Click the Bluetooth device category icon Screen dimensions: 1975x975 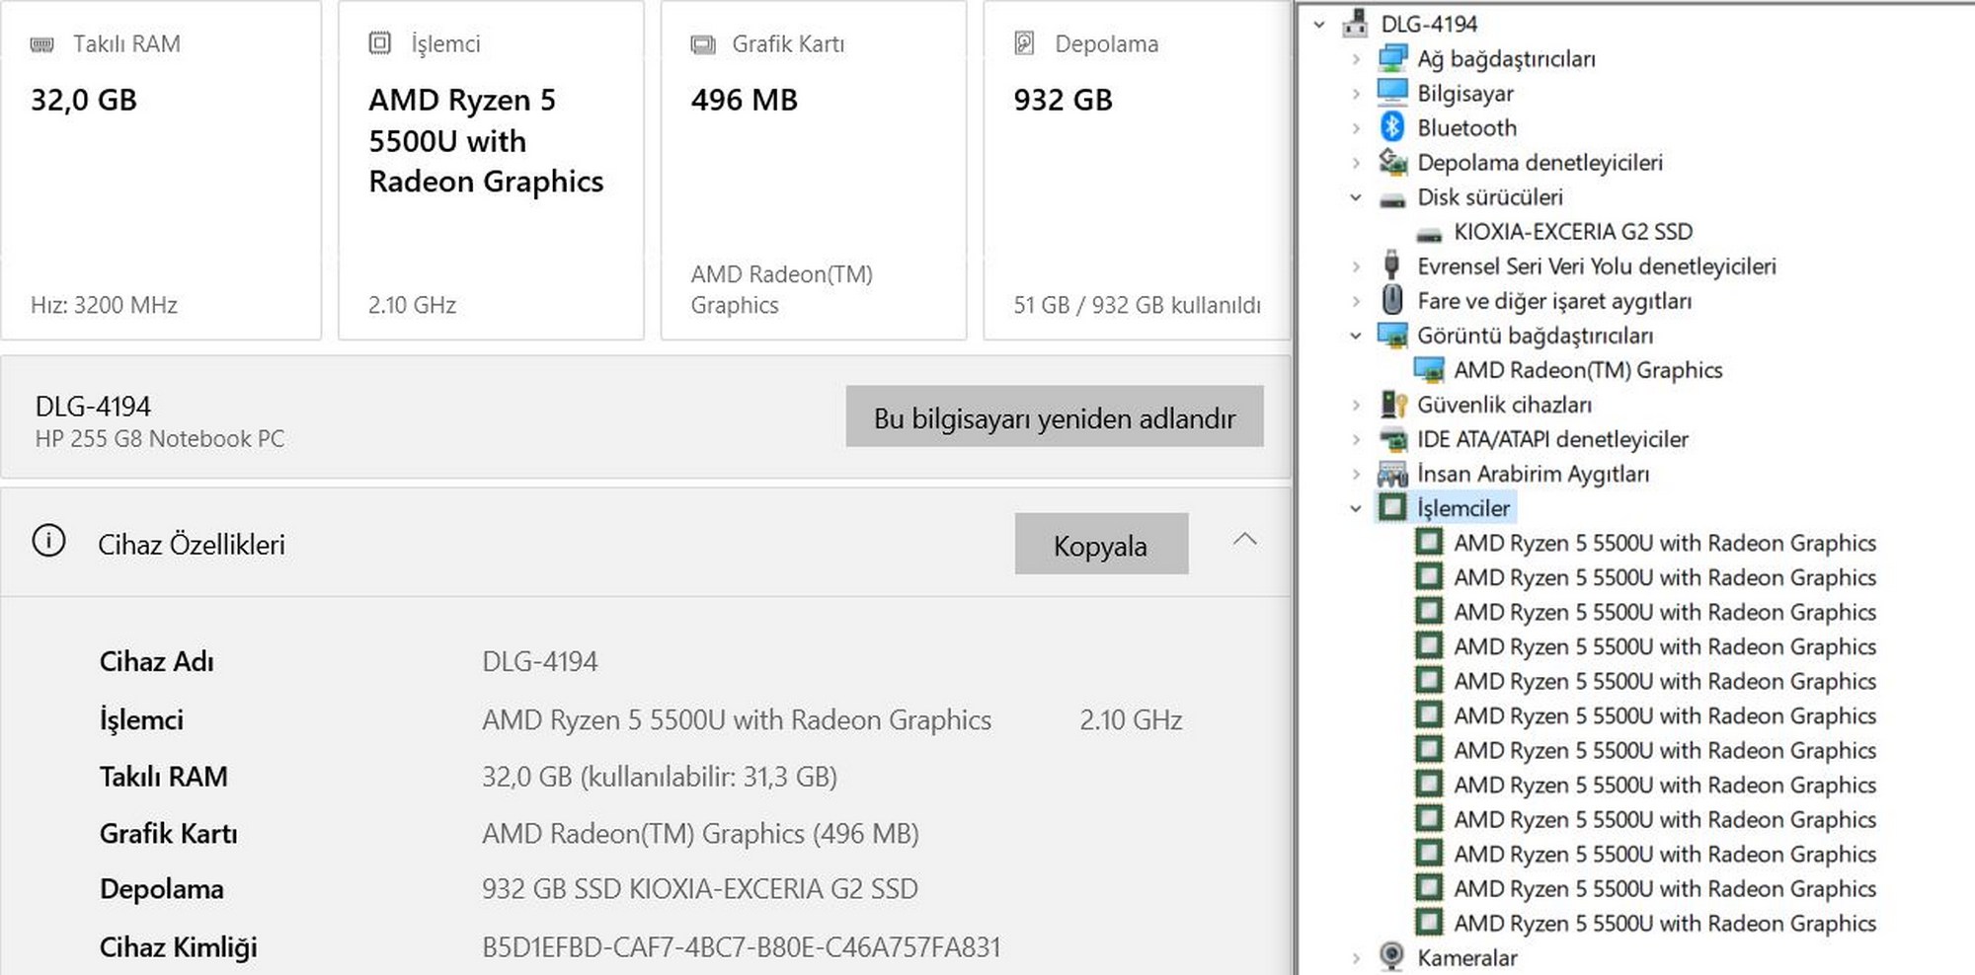point(1392,127)
